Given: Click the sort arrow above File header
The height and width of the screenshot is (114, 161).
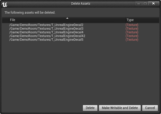Looking at the screenshot, I should pos(67,18).
